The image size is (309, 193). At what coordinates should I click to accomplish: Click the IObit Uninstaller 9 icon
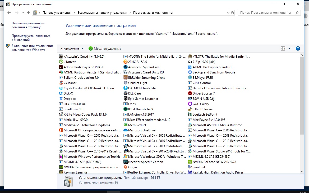point(125,109)
